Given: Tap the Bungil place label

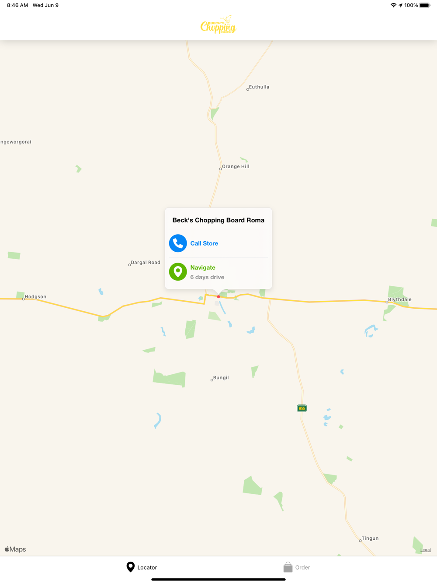Looking at the screenshot, I should click(221, 378).
